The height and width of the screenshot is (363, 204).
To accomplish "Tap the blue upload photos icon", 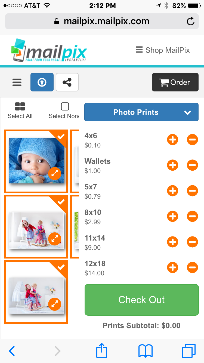I will point(42,82).
